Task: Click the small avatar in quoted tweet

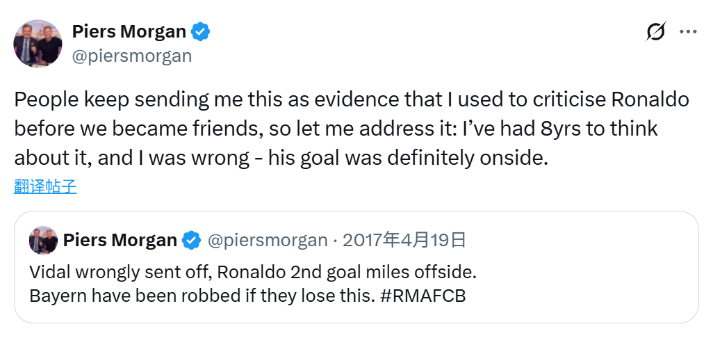Action: coord(43,241)
